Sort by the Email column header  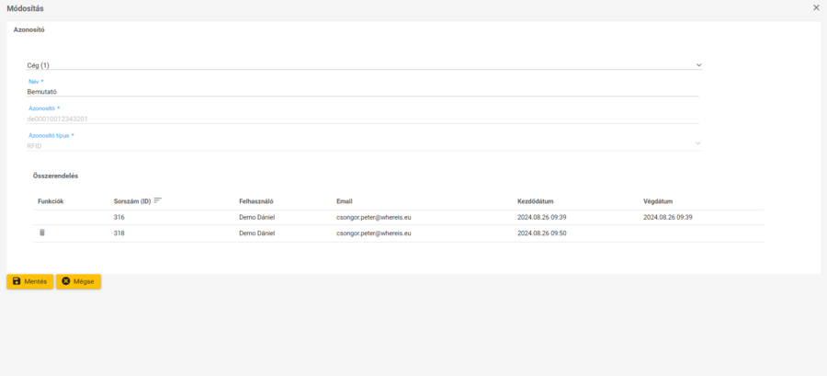(345, 201)
